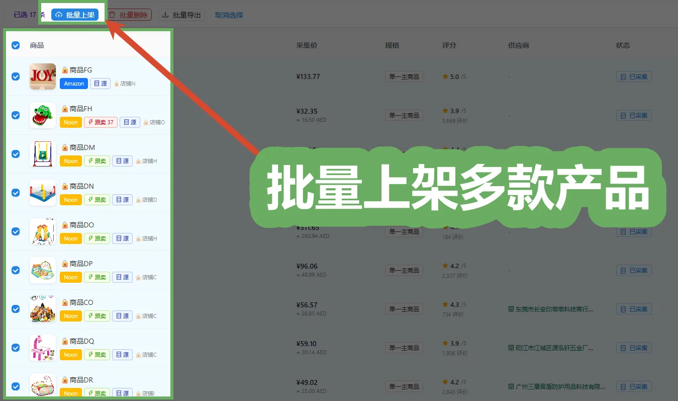Click the 店铺N store label on 商品FG
This screenshot has height=401, width=678.
(x=125, y=84)
